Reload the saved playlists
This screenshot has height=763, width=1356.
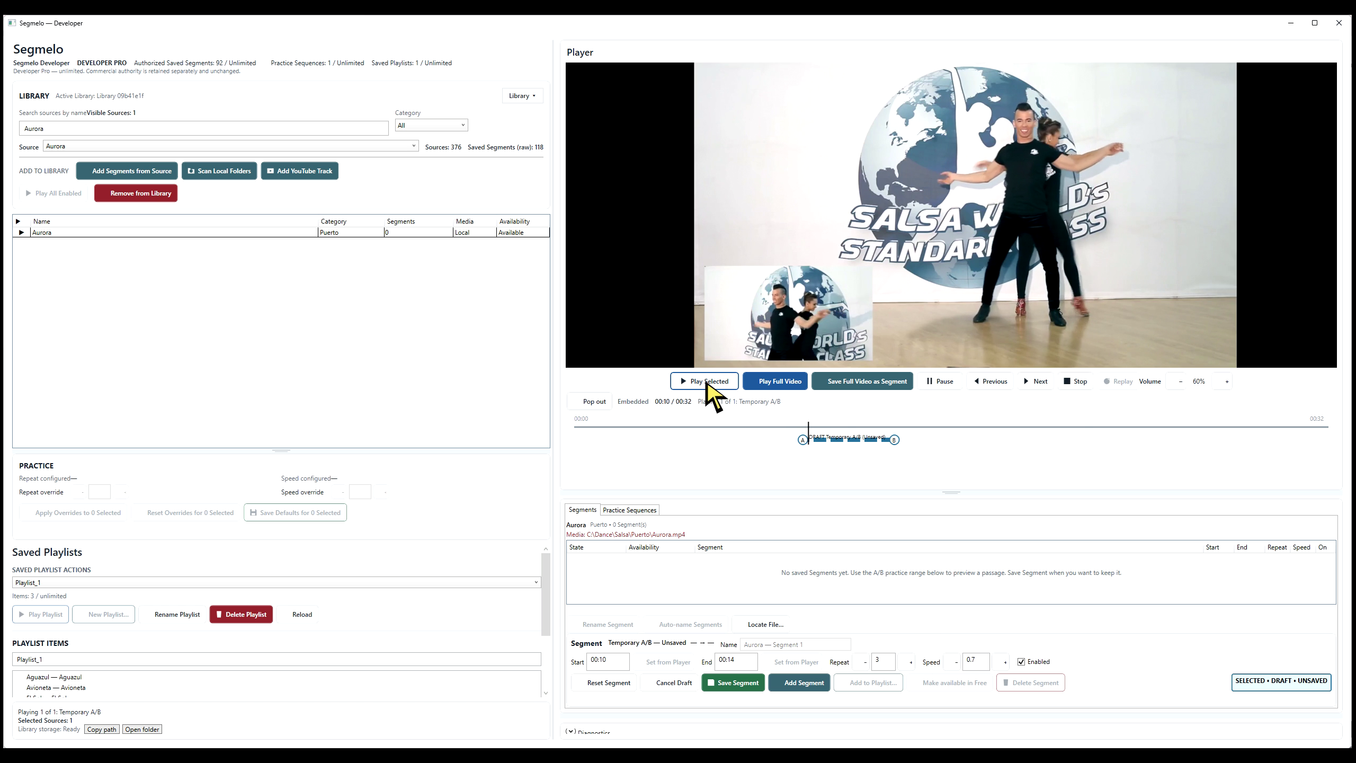297,614
